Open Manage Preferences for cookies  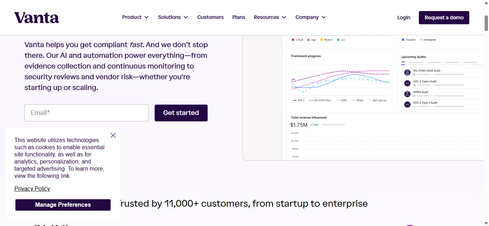pyautogui.click(x=63, y=205)
